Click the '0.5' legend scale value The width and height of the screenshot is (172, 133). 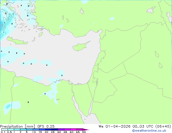click(x=9, y=132)
